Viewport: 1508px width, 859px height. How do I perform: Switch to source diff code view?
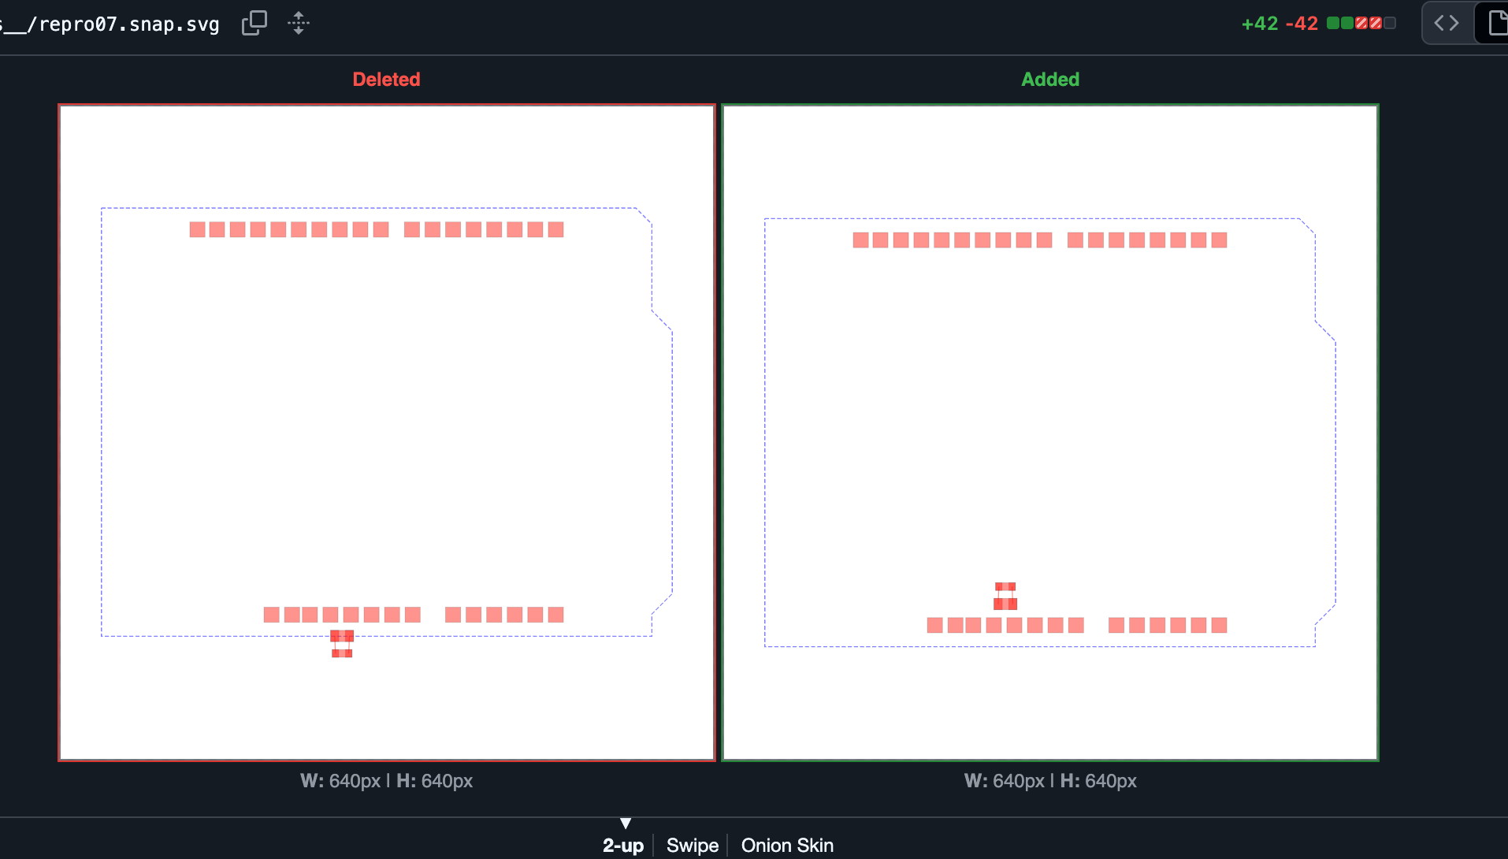[x=1447, y=23]
